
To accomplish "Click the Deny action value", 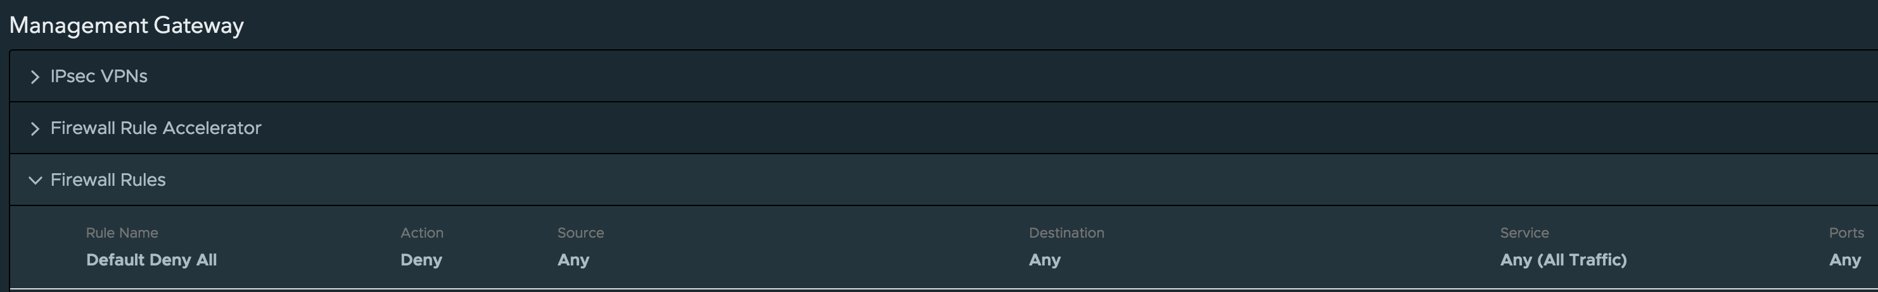I will pyautogui.click(x=421, y=259).
